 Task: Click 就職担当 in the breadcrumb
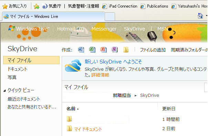click(x=122, y=95)
